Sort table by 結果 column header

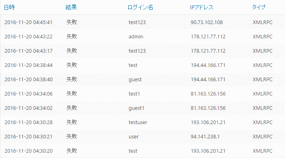tap(71, 7)
